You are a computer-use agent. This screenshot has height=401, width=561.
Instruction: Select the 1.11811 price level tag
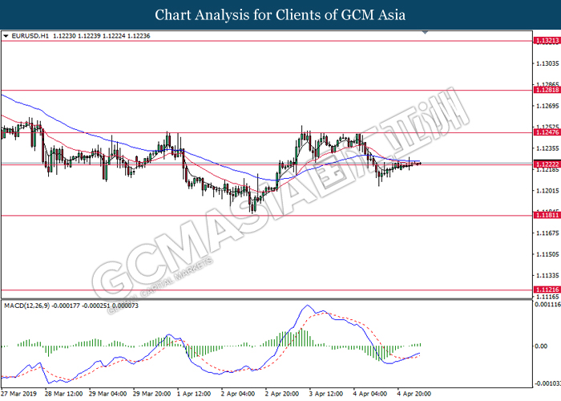coord(547,215)
